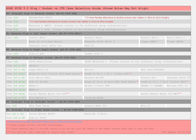The image size is (196, 140).
Task: Select the Cooler Master N200R entry
Action: tap(42, 114)
